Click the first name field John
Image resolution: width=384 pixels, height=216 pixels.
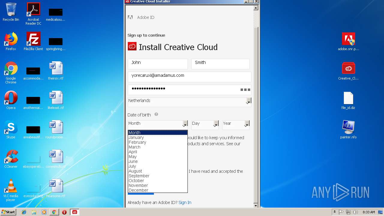coord(158,64)
